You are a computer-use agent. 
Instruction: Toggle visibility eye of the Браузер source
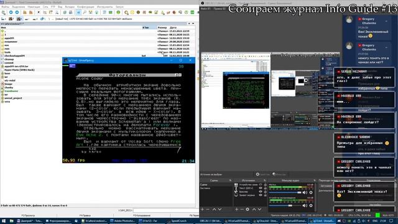(261, 192)
